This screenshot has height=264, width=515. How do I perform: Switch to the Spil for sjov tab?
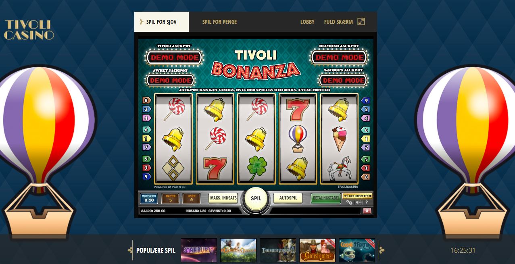[x=161, y=22]
